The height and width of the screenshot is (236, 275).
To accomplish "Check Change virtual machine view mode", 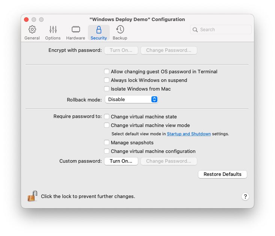I will click(x=107, y=125).
